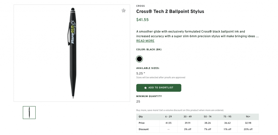The width and height of the screenshot is (278, 135).
Task: Select the pen thumbnail below the main image
Action: coord(29,112)
